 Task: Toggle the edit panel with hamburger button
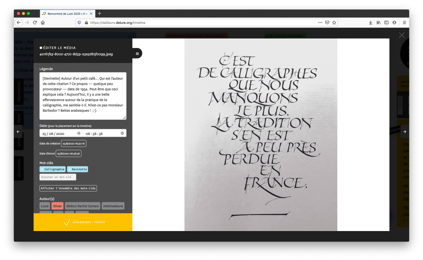(137, 53)
